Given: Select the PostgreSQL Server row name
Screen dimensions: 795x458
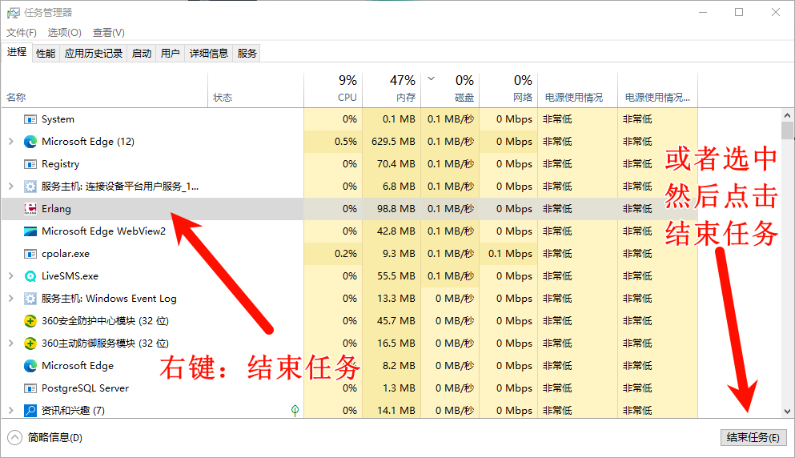Looking at the screenshot, I should pyautogui.click(x=85, y=388).
